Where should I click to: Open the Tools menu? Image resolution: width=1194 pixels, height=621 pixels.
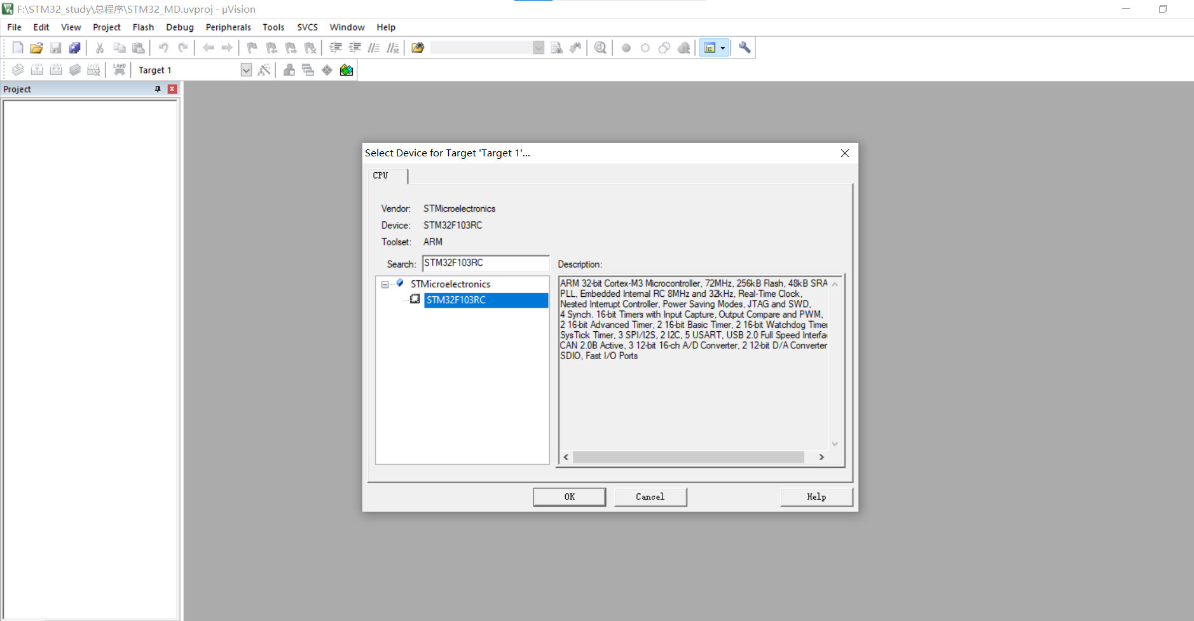[x=273, y=27]
